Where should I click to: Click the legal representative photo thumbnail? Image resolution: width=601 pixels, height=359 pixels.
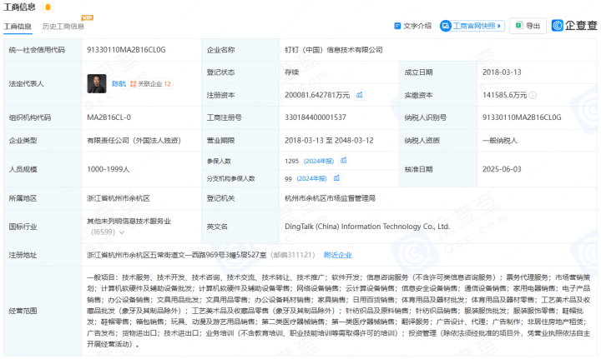click(97, 84)
